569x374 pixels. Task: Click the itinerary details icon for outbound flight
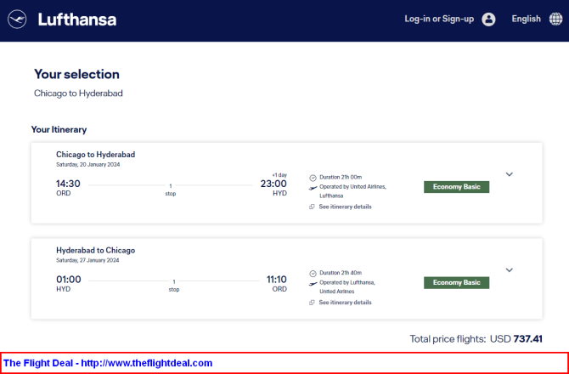coord(312,207)
